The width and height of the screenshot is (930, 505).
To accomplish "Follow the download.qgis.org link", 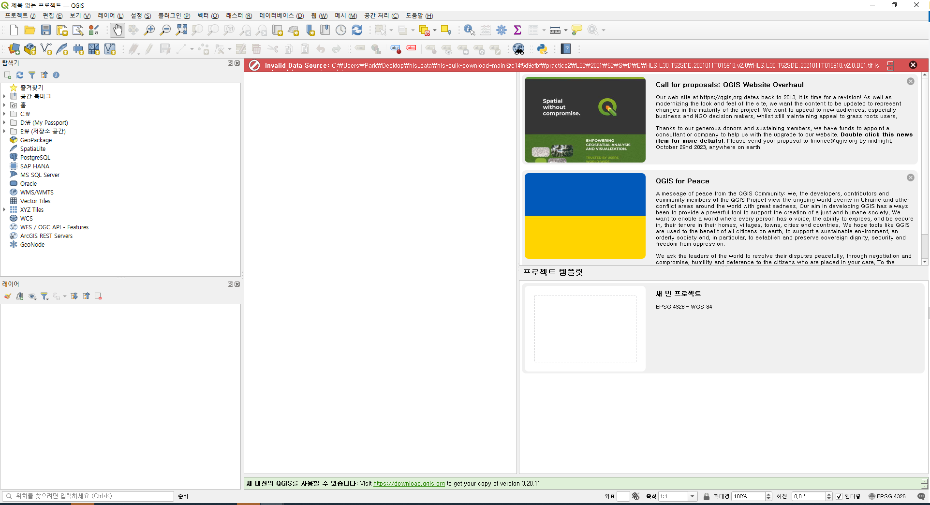I will (x=409, y=483).
